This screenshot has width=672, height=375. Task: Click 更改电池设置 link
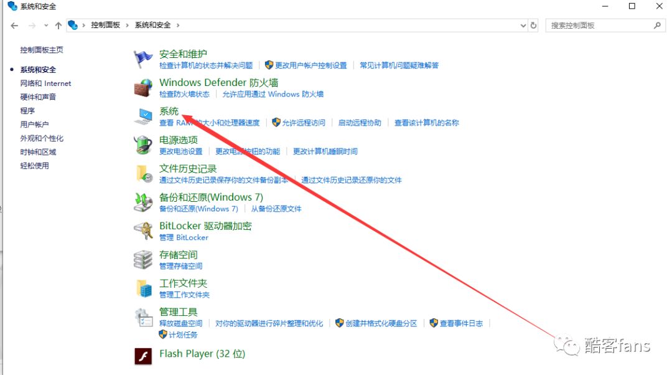(181, 151)
